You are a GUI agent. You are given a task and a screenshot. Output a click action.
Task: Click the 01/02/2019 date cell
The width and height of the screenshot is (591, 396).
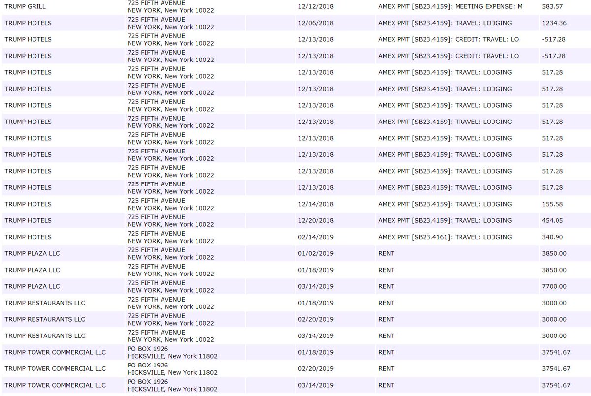(x=316, y=254)
